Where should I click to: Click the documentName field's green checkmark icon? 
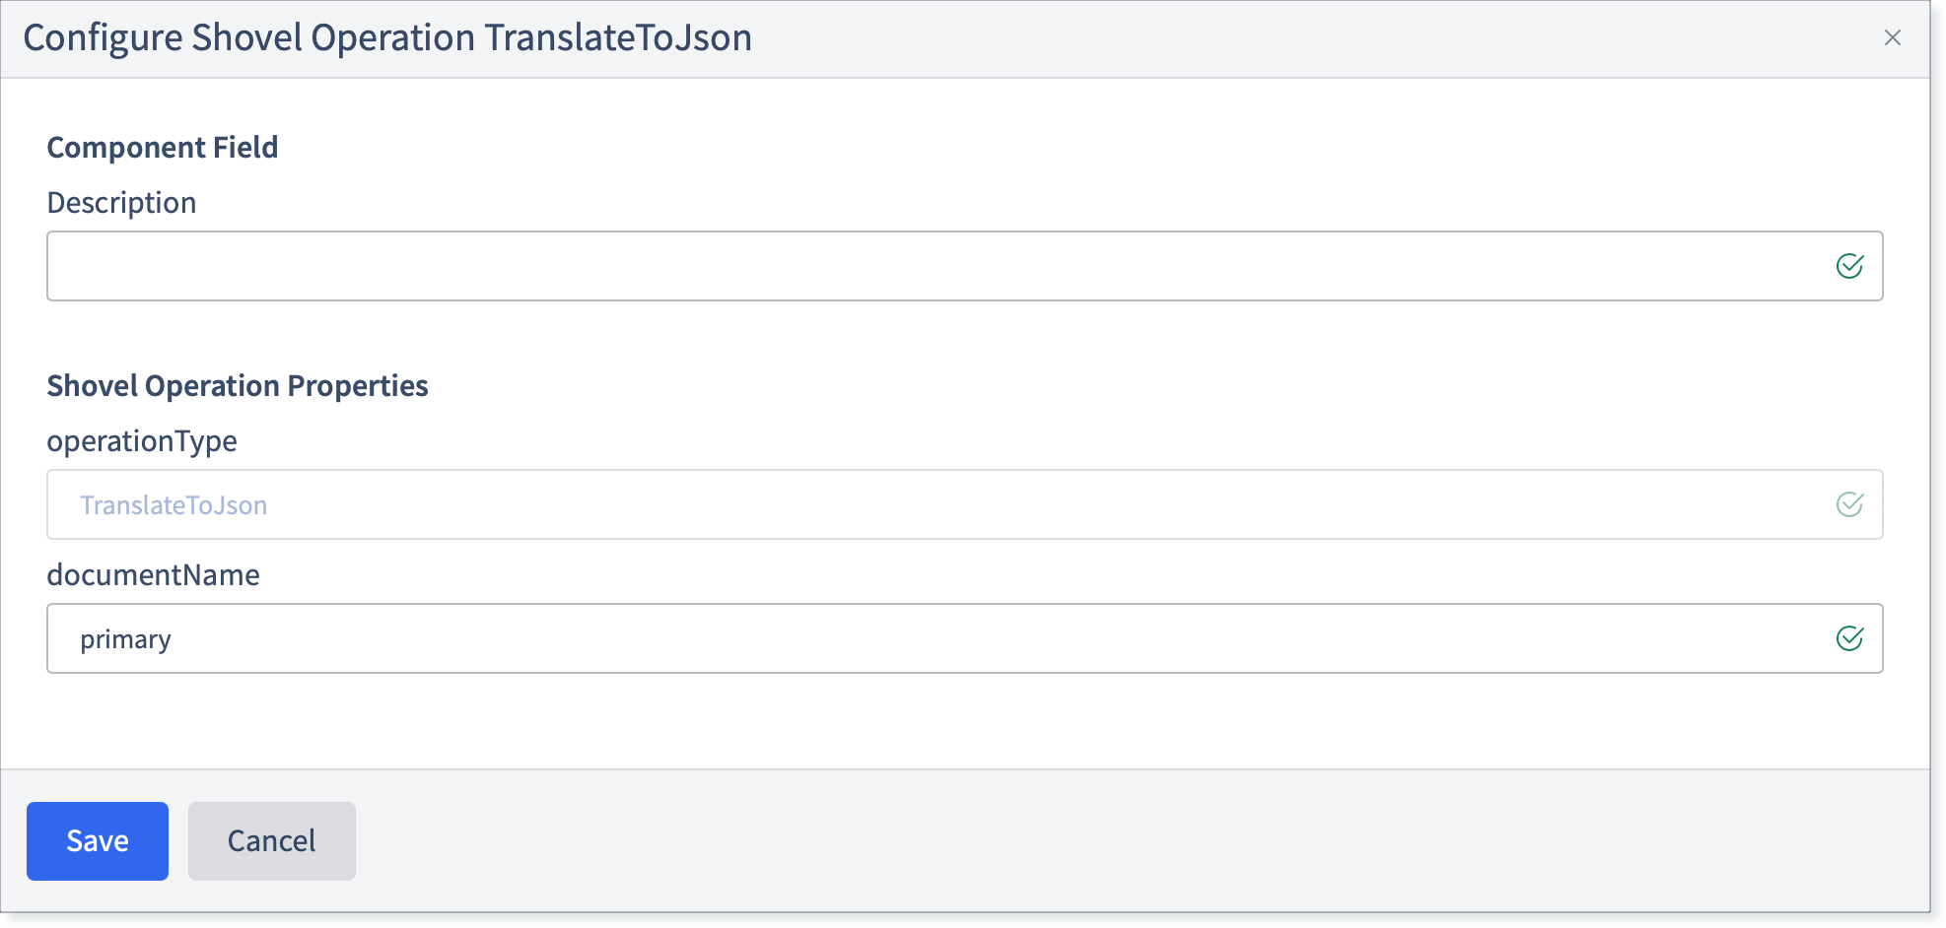click(1849, 638)
